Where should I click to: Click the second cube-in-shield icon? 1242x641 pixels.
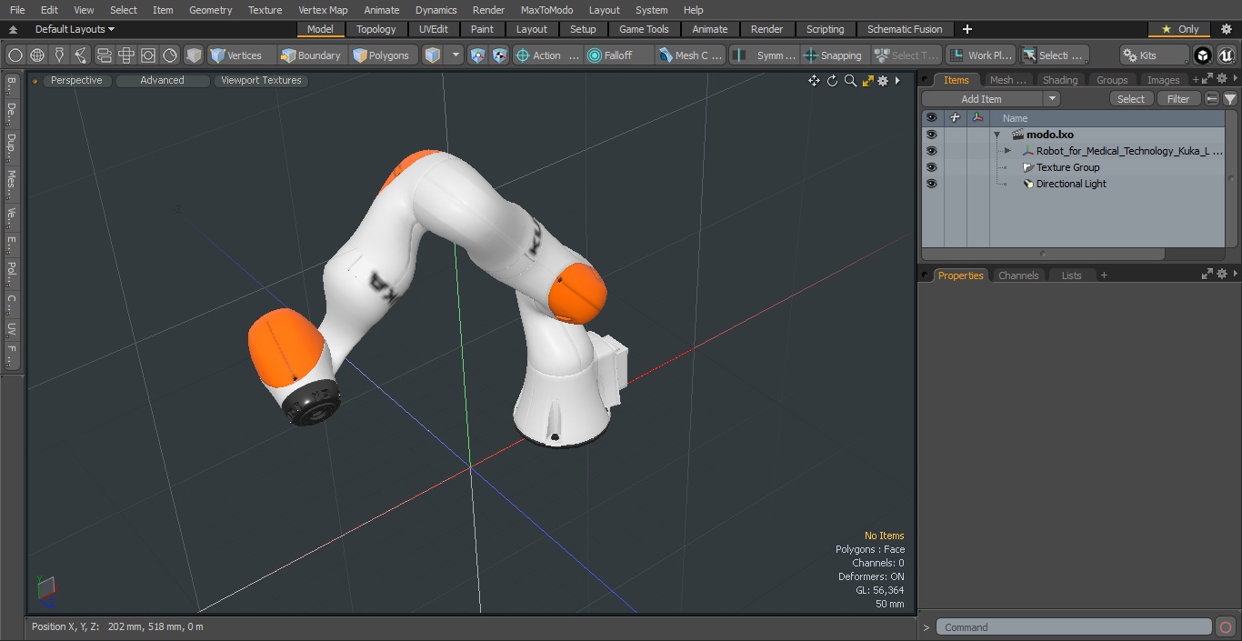[x=500, y=55]
